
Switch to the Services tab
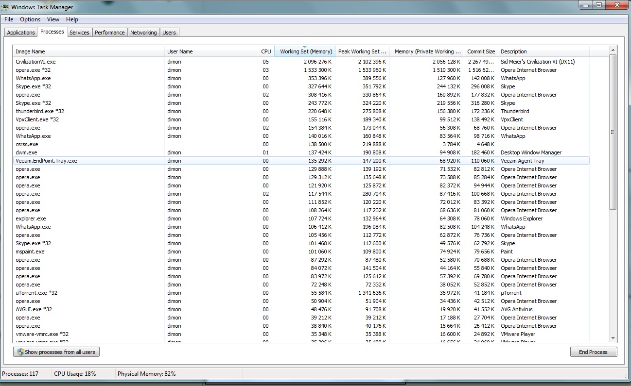[79, 33]
